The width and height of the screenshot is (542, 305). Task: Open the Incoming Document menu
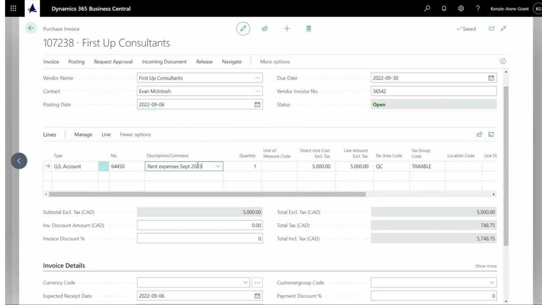[164, 61]
